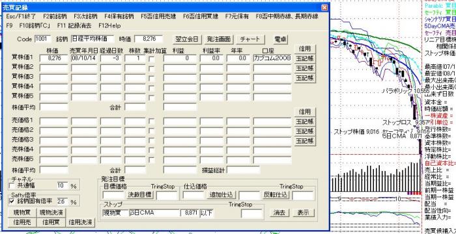
Task: Enable the 共通幅 channel checkbox
Action: [x=12, y=185]
